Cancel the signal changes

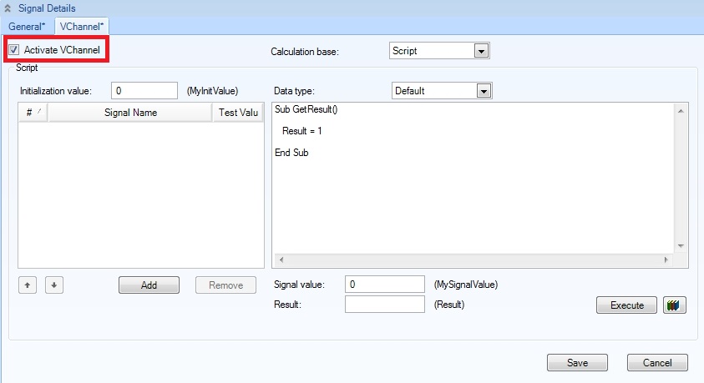coord(657,363)
